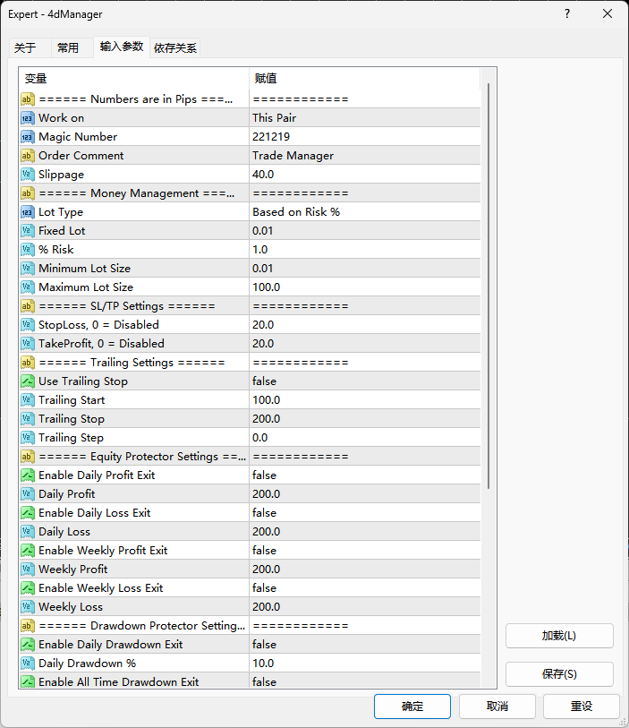The width and height of the screenshot is (629, 728).
Task: Click the boolean icon for Enable Daily Profit Exit
Action: point(28,475)
